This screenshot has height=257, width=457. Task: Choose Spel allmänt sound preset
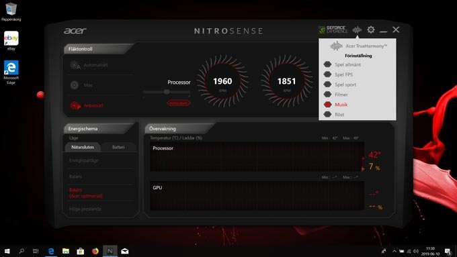(x=342, y=64)
